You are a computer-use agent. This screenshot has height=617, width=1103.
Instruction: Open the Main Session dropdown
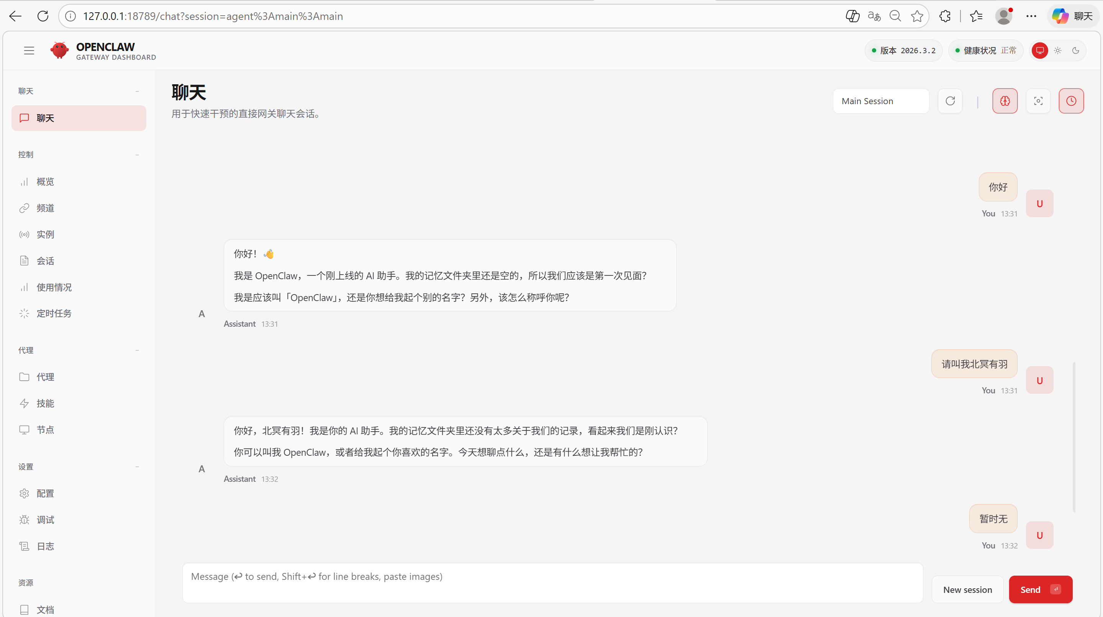tap(880, 101)
